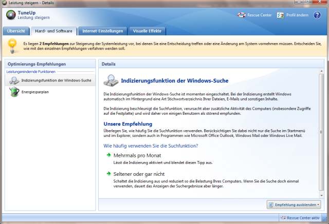Click the Profil ändern link

click(297, 15)
